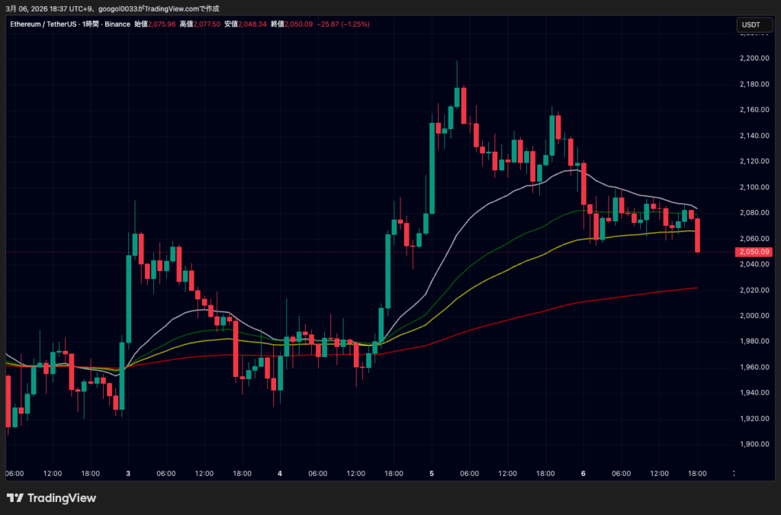Click the 高値 high value 2,077.50
The width and height of the screenshot is (781, 515).
click(207, 24)
